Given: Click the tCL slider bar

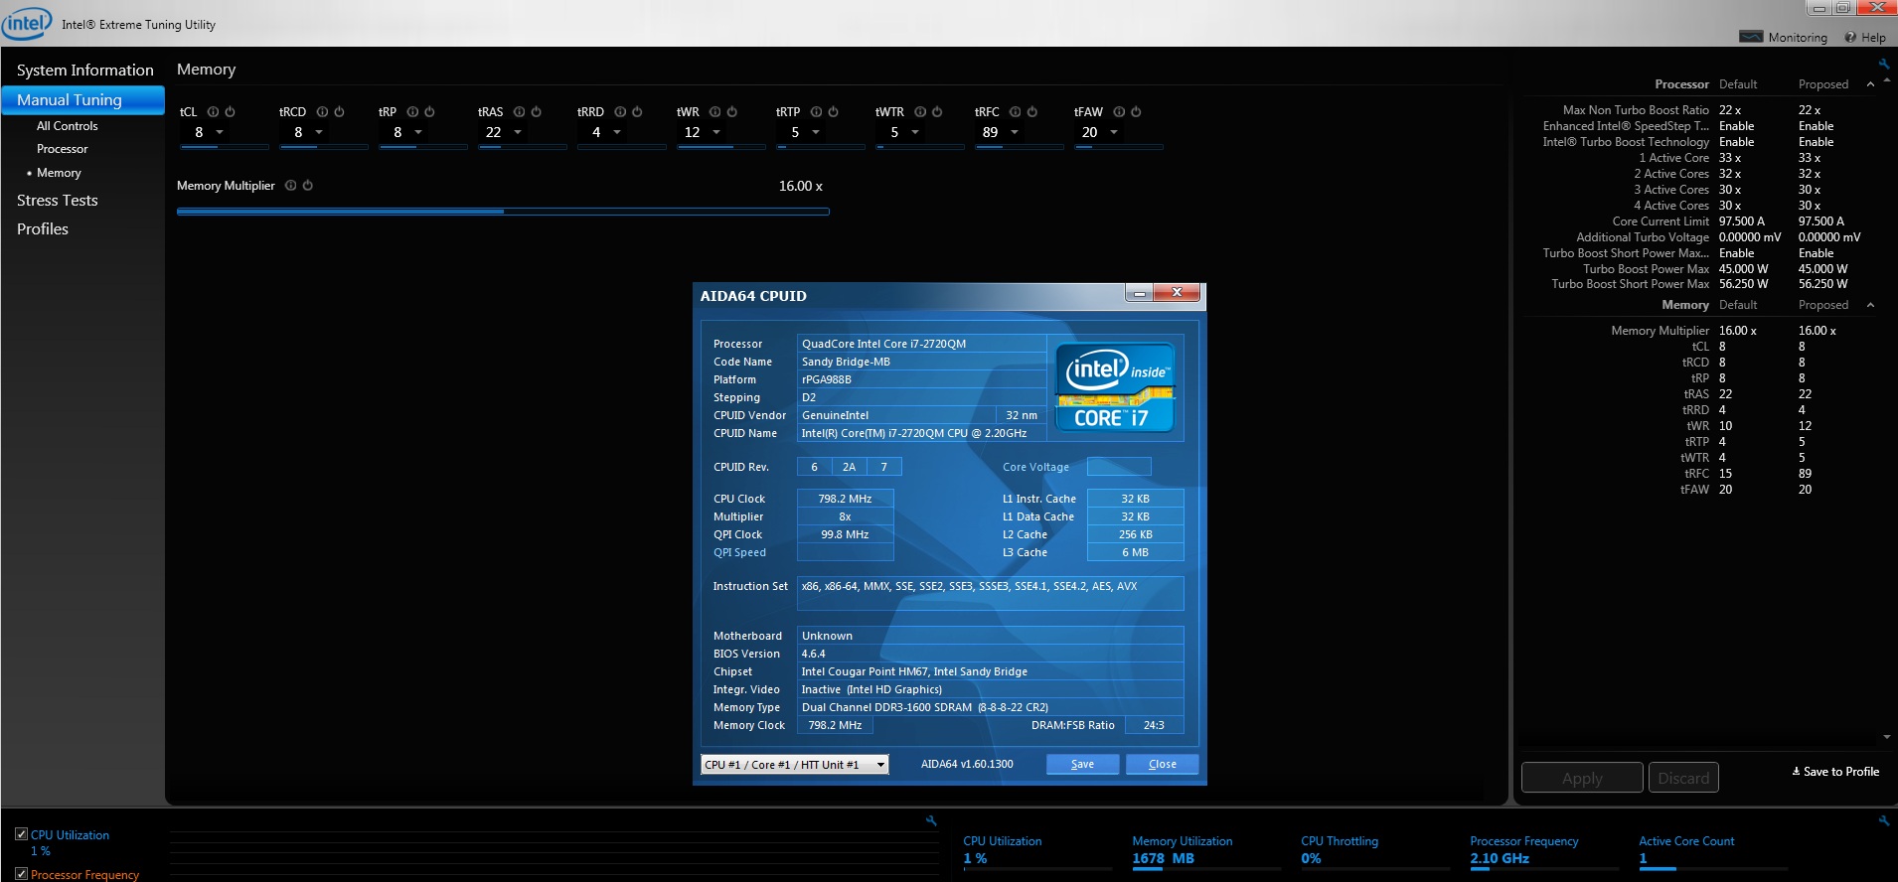Looking at the screenshot, I should (x=224, y=147).
